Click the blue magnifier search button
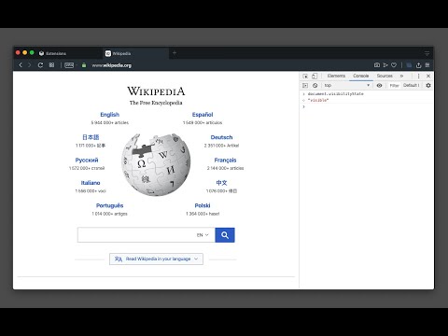This screenshot has width=448, height=336. coord(225,235)
